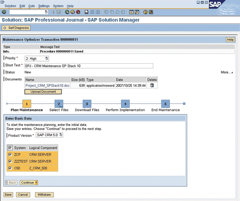This screenshot has height=201, width=240.
Task: Open the Product Version dropdown SAP CRM 5.0
Action: click(49, 135)
